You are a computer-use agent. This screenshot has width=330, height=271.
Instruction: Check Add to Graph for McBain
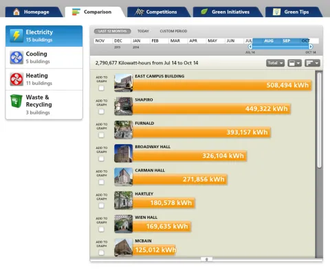[x=101, y=252]
